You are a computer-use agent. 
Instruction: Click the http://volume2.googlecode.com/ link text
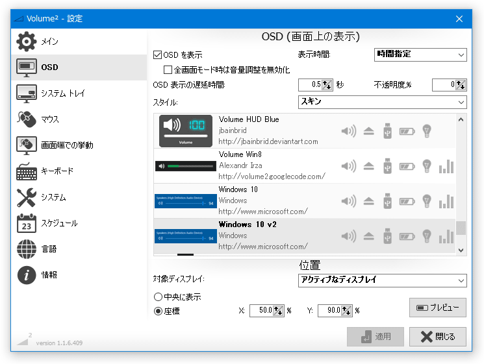pos(272,176)
